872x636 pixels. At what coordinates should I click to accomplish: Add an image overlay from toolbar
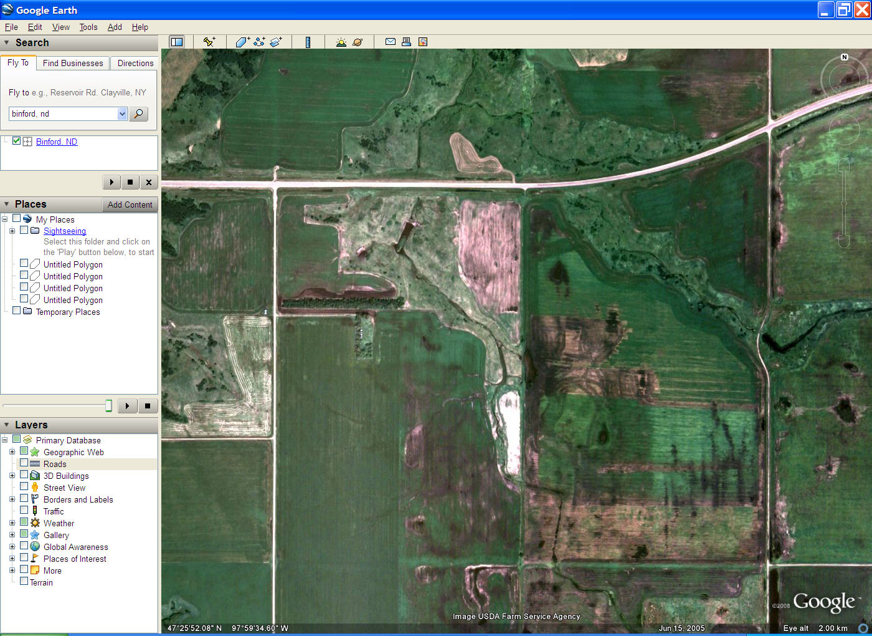point(276,42)
